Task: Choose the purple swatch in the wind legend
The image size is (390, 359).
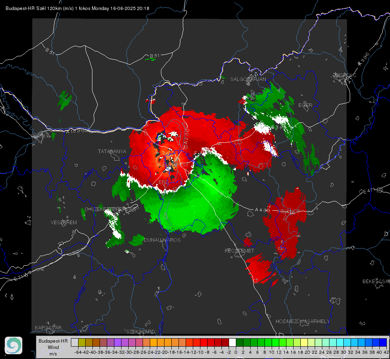Action: pyautogui.click(x=118, y=342)
